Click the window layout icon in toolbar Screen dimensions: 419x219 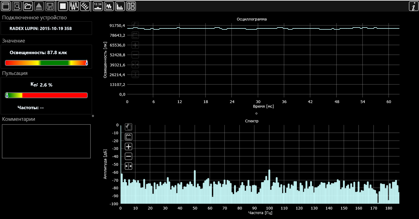pos(6,6)
